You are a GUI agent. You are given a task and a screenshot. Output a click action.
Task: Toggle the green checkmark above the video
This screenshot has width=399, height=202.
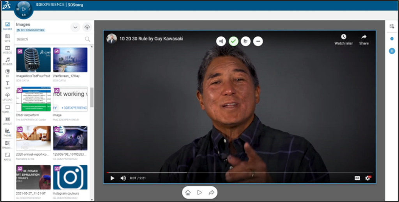tap(233, 41)
